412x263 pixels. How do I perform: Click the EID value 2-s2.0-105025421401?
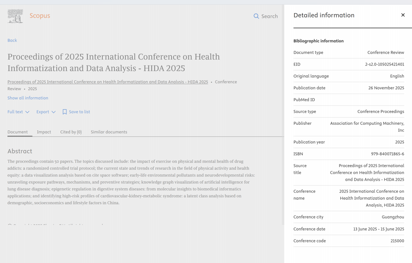pos(385,65)
